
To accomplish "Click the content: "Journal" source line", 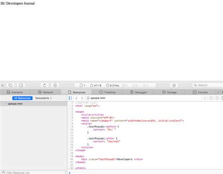I will click(x=107, y=141).
